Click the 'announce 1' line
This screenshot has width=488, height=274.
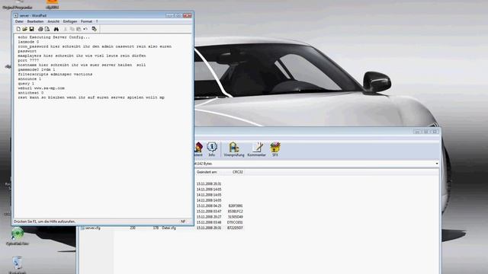29,79
